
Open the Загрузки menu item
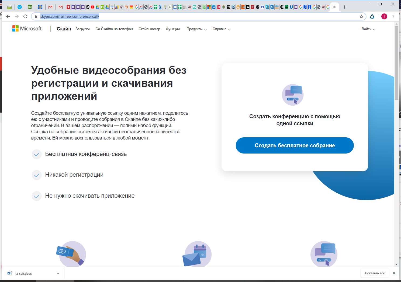click(x=83, y=29)
